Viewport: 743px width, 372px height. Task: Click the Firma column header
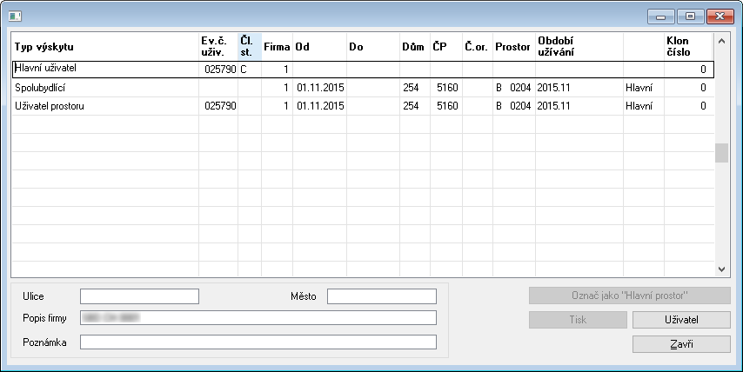pos(277,46)
